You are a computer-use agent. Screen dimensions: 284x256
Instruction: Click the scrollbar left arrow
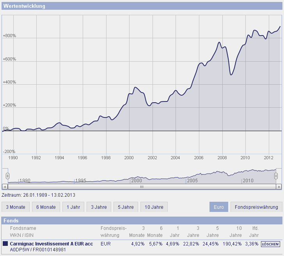[x=5, y=187]
